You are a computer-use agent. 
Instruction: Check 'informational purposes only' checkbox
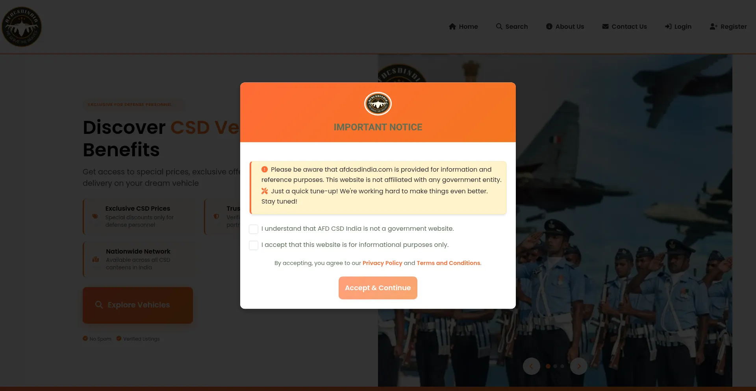pos(254,245)
